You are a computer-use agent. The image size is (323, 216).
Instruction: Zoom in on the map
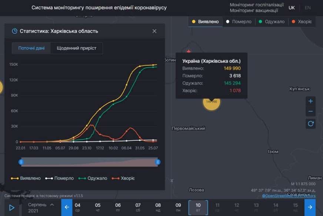tap(310, 101)
